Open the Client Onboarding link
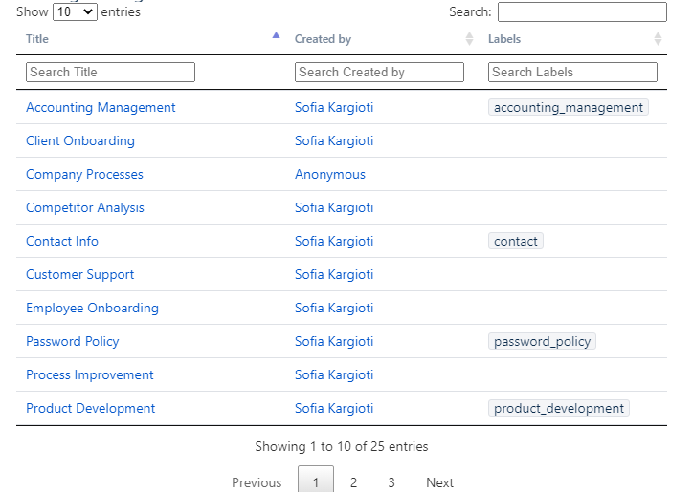Screen dimensions: 693x492 click(x=80, y=141)
